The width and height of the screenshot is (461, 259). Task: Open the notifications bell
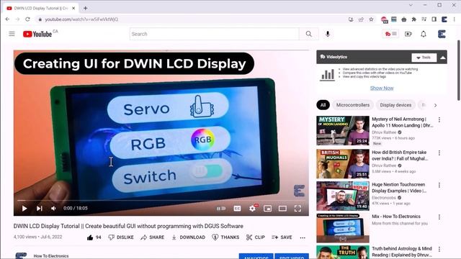tap(424, 34)
